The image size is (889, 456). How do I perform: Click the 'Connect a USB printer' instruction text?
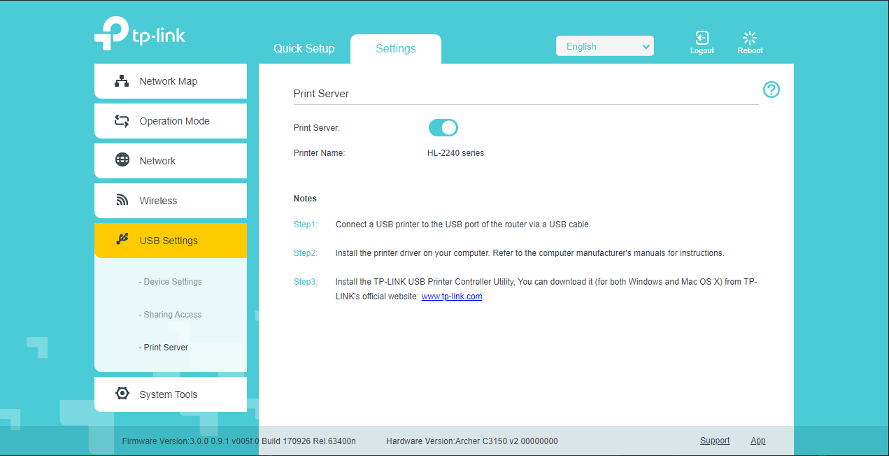pyautogui.click(x=463, y=225)
